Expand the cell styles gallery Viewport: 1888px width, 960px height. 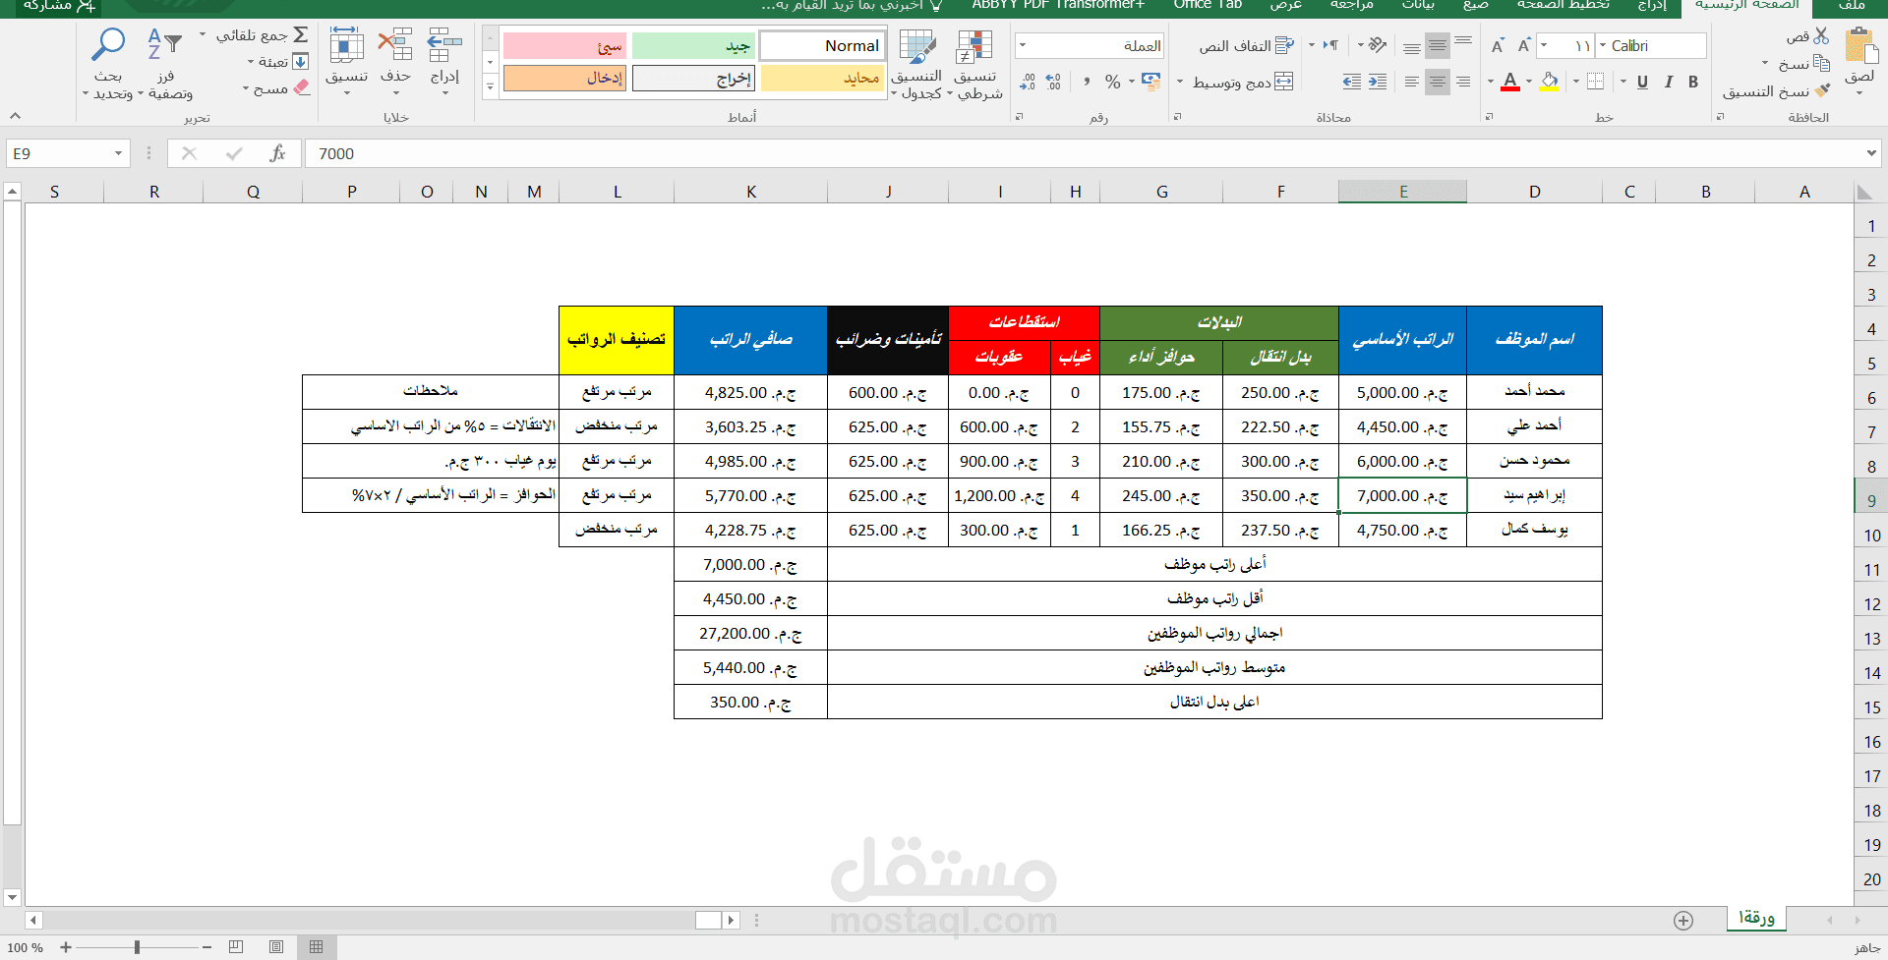click(x=490, y=86)
